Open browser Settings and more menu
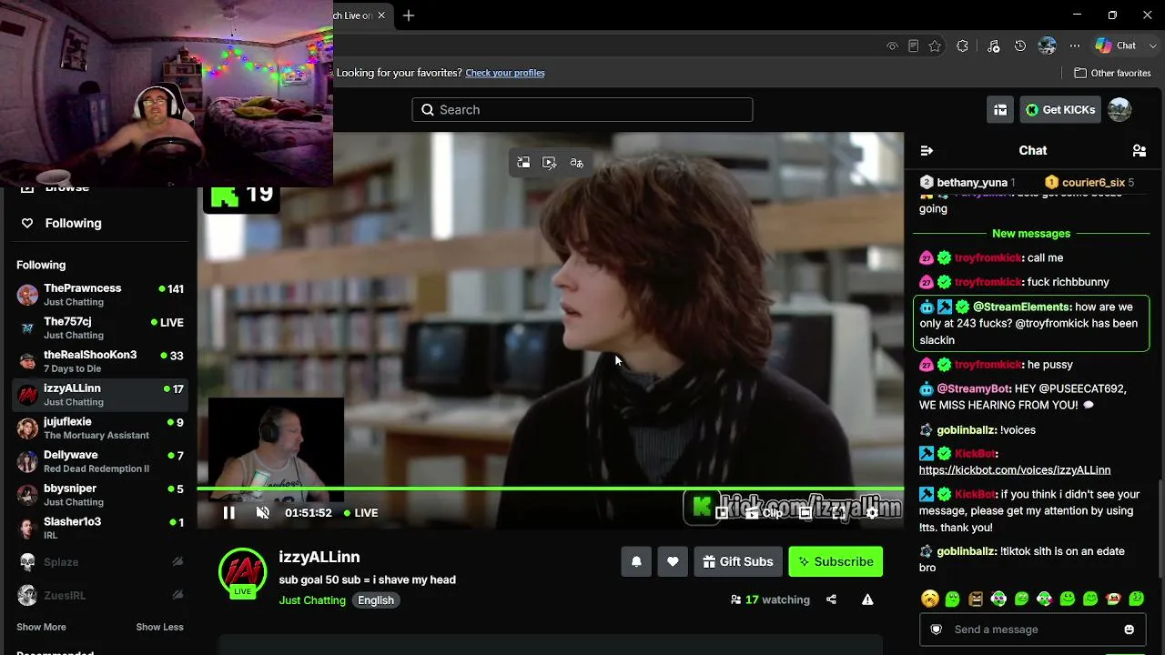This screenshot has width=1165, height=655. click(x=1075, y=45)
